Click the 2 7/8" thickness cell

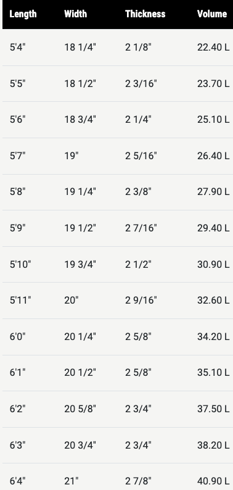(138, 481)
